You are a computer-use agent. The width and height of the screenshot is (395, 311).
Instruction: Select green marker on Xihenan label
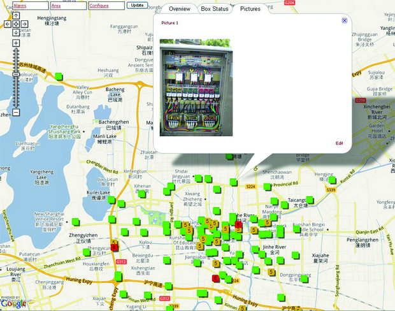(142, 194)
